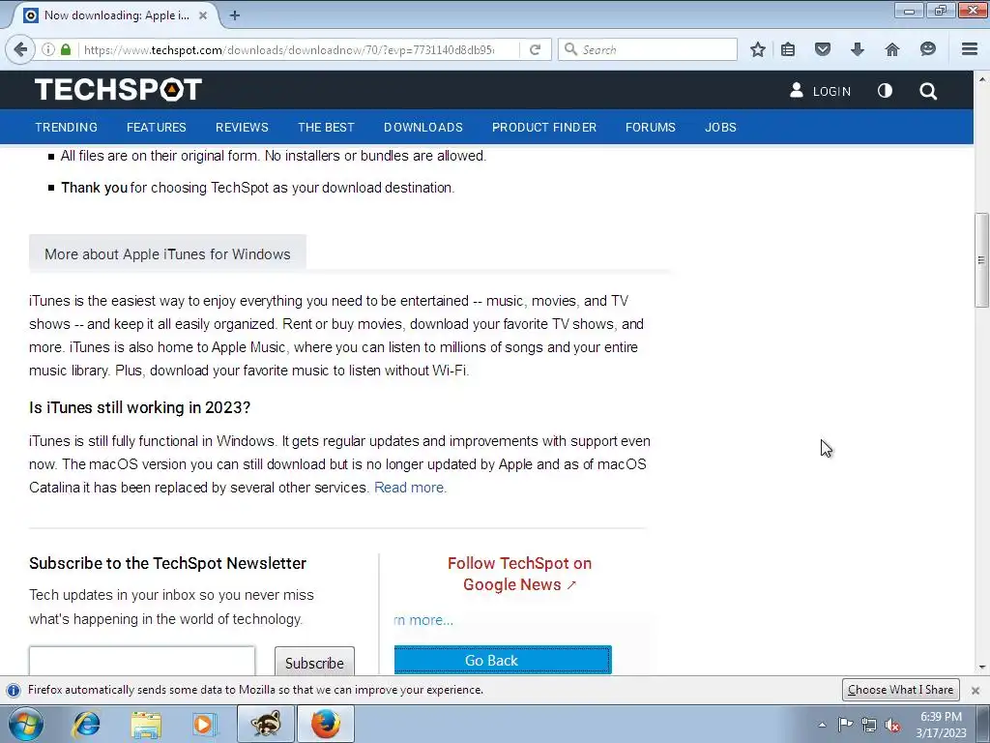Click 'Is iTunes still working in 2023?' heading

coord(139,407)
